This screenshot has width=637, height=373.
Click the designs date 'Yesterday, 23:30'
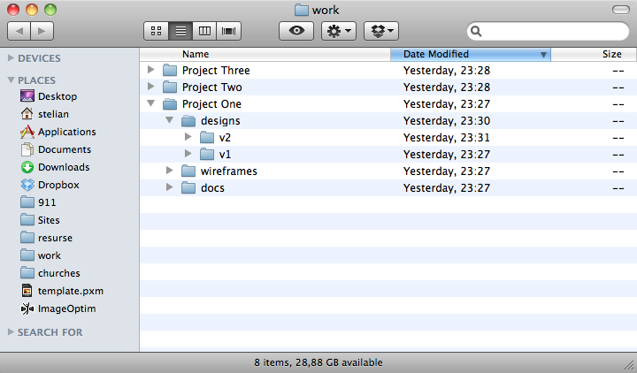pyautogui.click(x=447, y=121)
